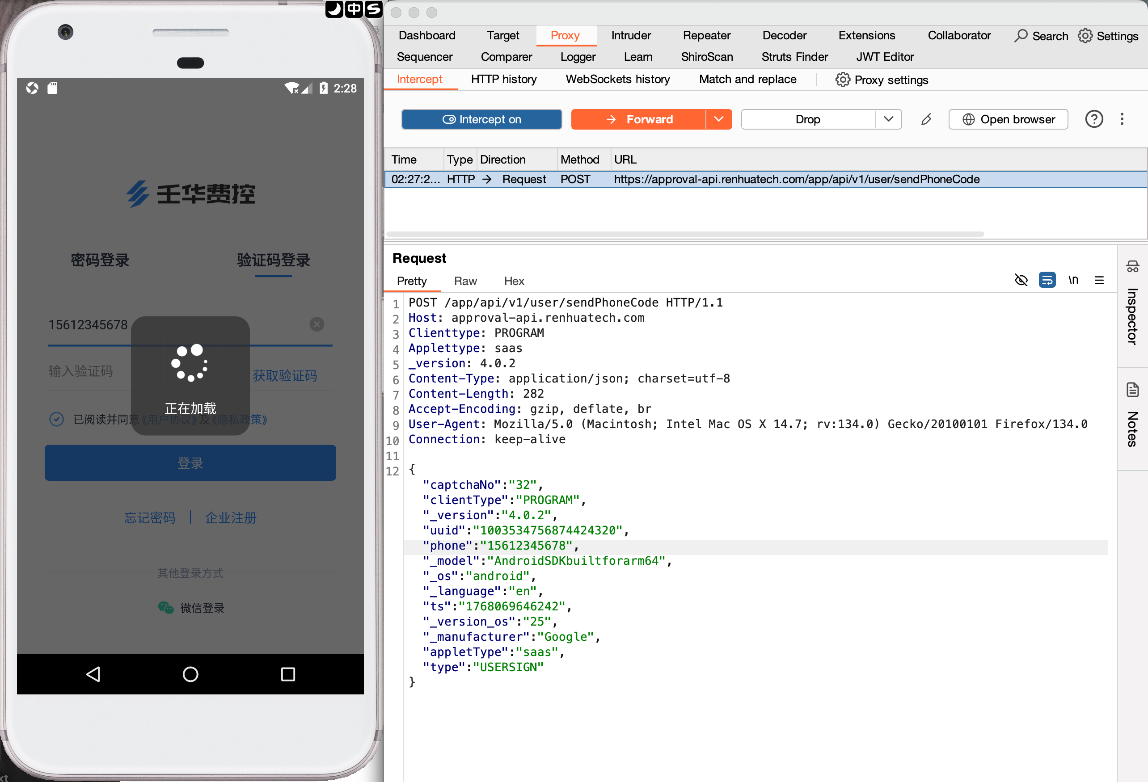Tap the Android back navigation button
This screenshot has height=782, width=1148.
click(93, 674)
